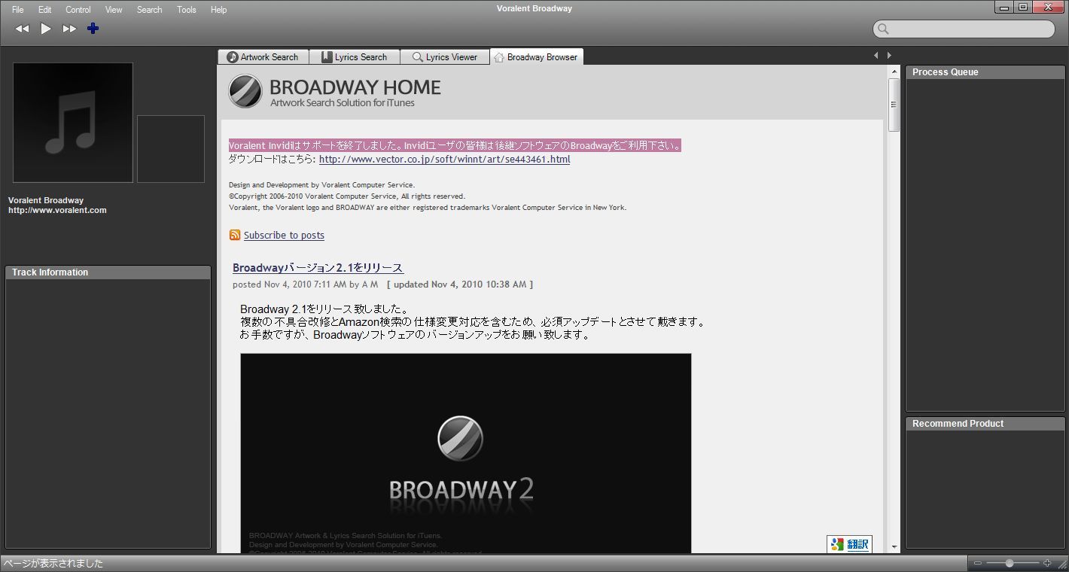
Task: Open the Help menu
Action: (218, 10)
